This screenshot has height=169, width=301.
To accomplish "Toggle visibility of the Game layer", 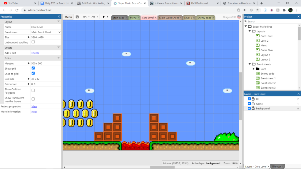I will tap(249, 104).
